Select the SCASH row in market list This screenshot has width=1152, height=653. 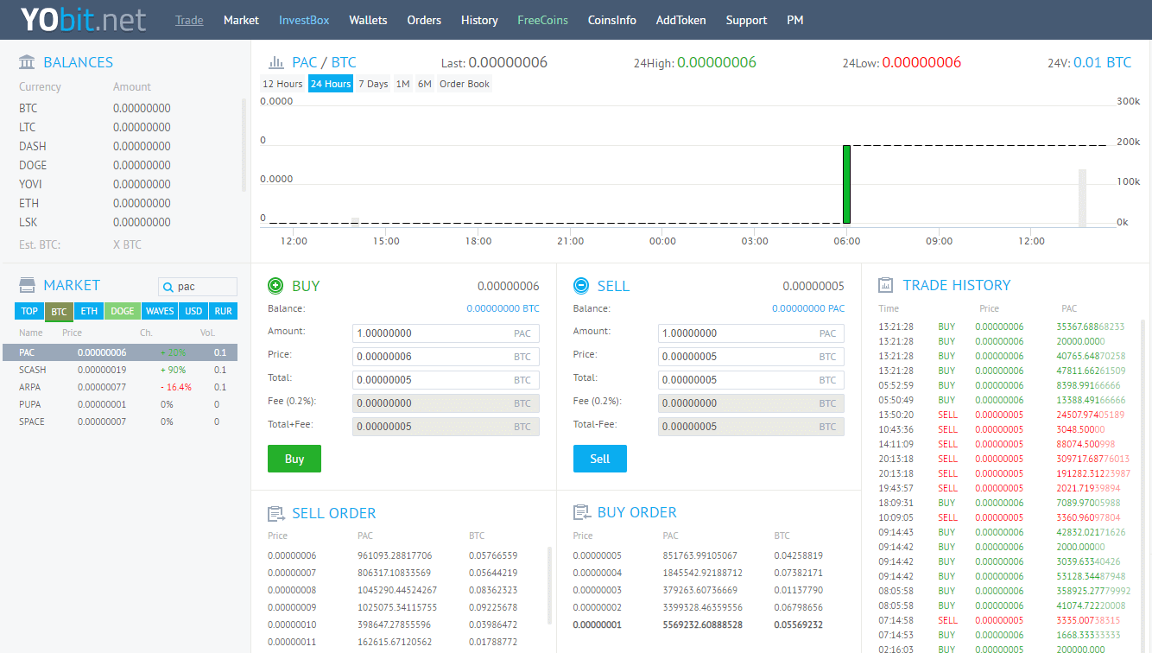pyautogui.click(x=120, y=370)
